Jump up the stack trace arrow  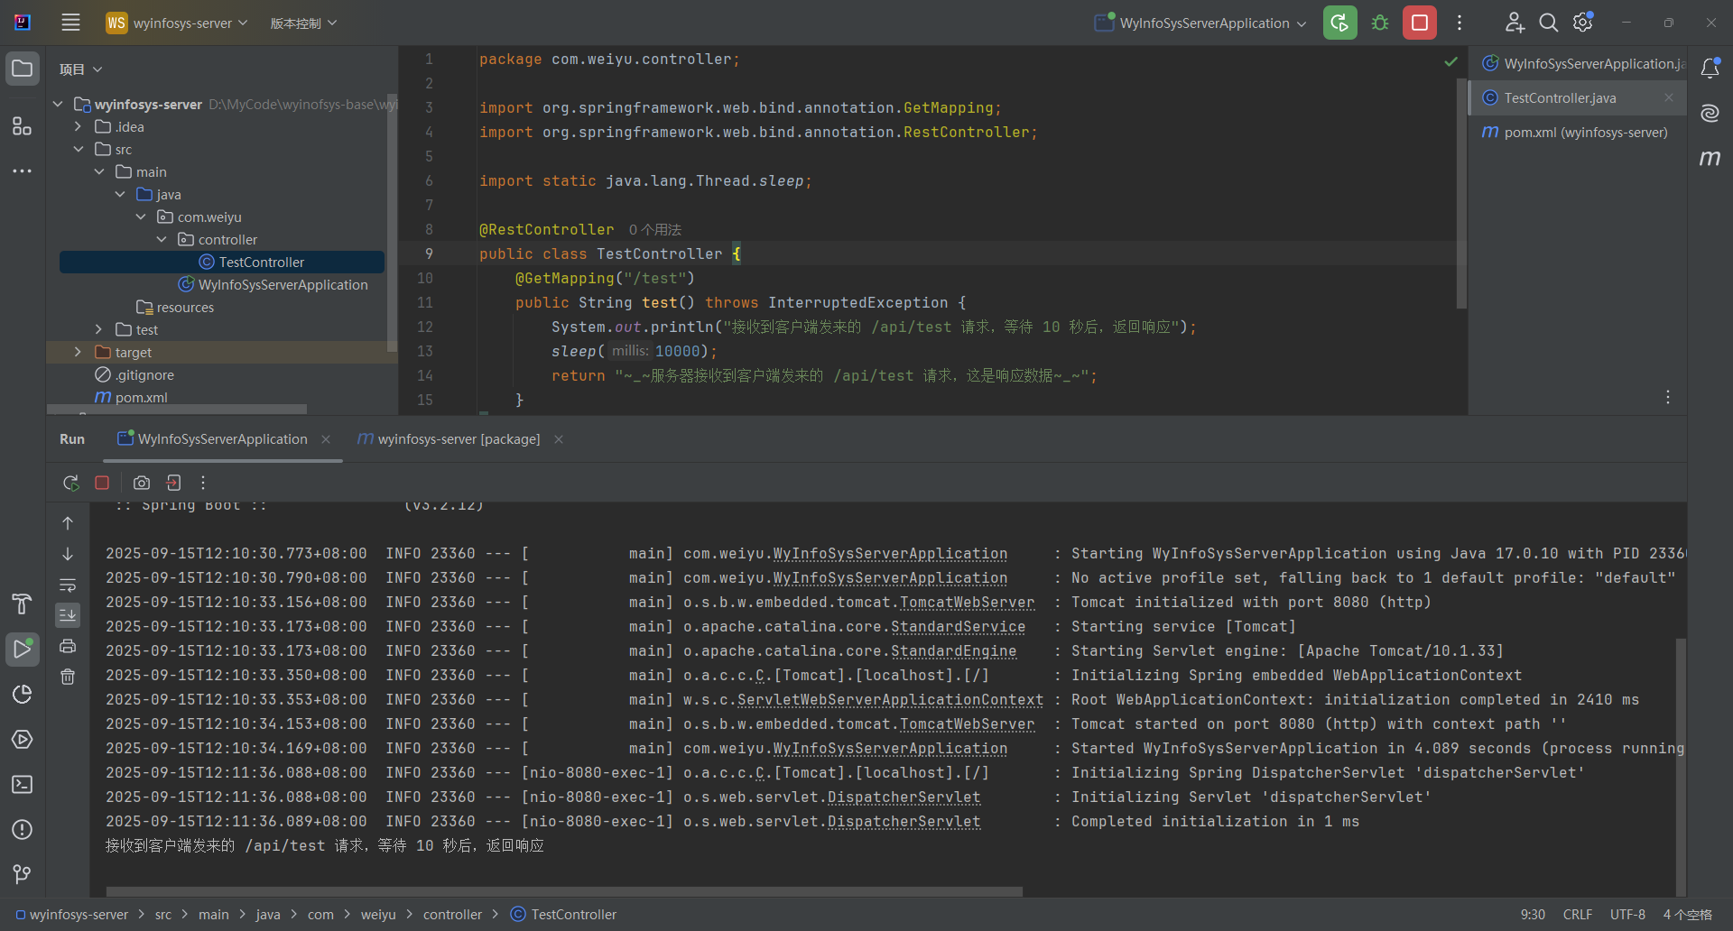coord(68,523)
